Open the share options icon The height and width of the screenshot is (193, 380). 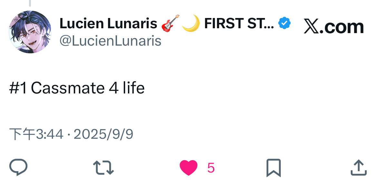coord(358,168)
